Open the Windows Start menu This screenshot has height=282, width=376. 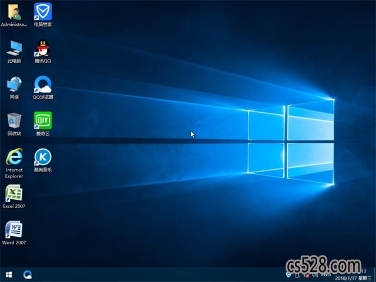(x=9, y=274)
